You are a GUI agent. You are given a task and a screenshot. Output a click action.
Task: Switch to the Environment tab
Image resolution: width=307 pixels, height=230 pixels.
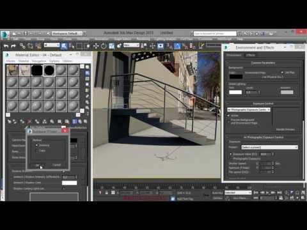234,55
